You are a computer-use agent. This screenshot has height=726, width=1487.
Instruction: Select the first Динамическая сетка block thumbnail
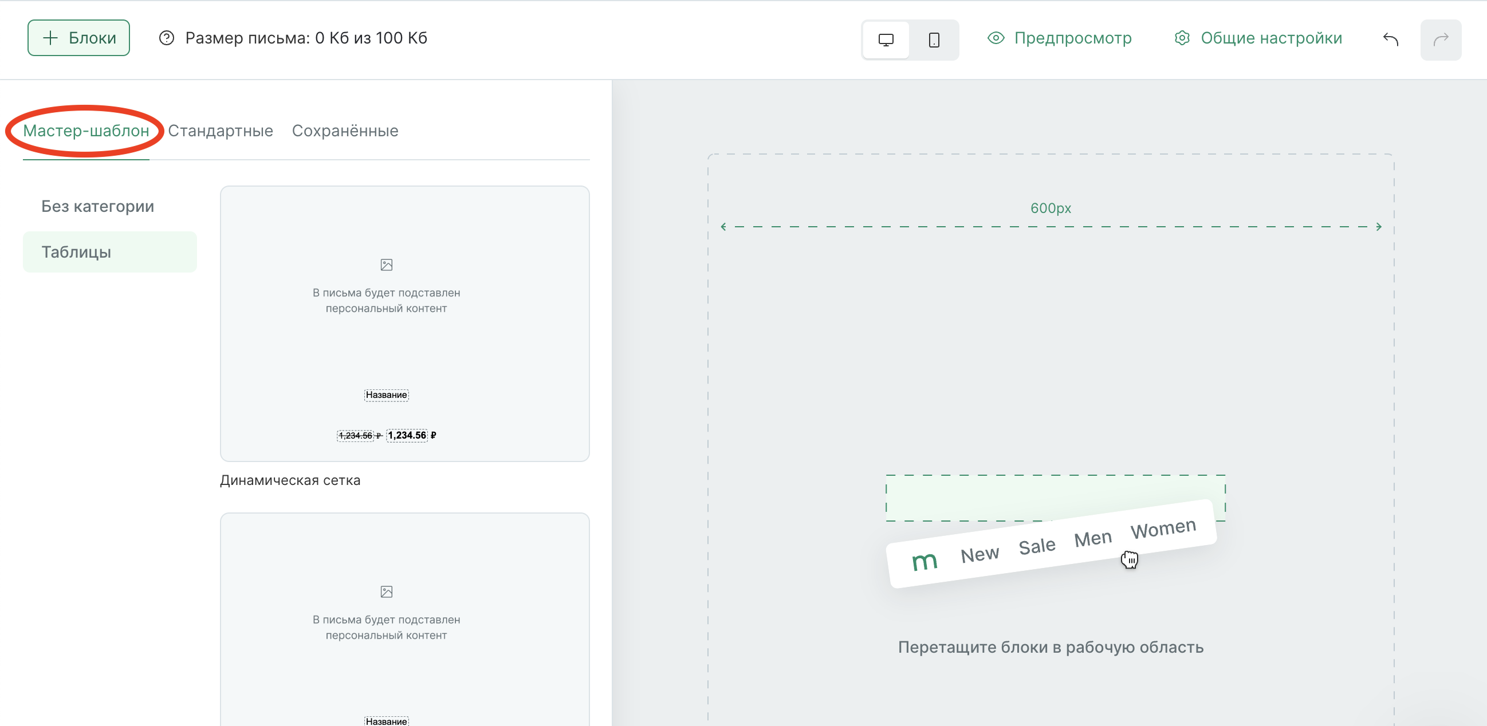point(404,323)
